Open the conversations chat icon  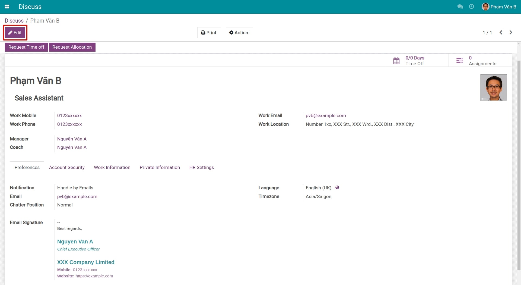tap(460, 7)
